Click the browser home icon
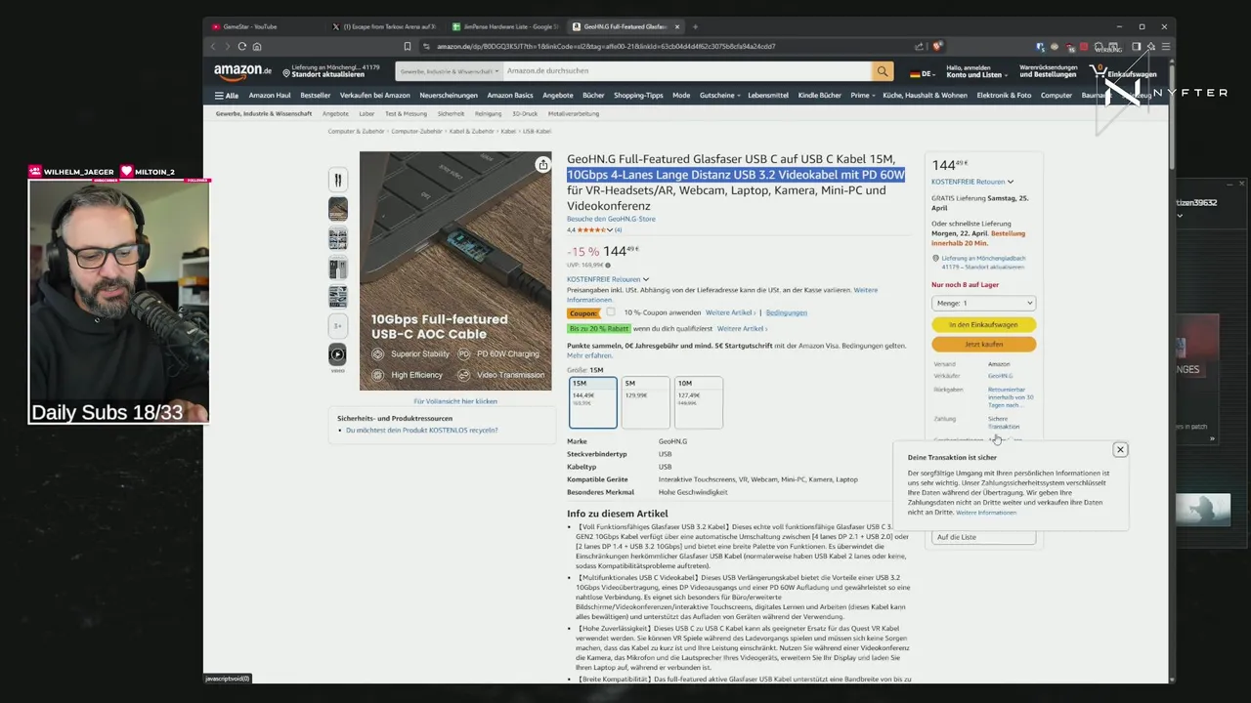Screen dimensions: 1251x703 pyautogui.click(x=257, y=46)
